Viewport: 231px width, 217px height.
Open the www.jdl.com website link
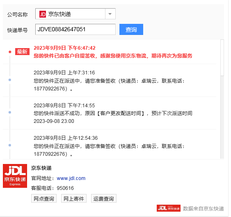[x=71, y=178]
